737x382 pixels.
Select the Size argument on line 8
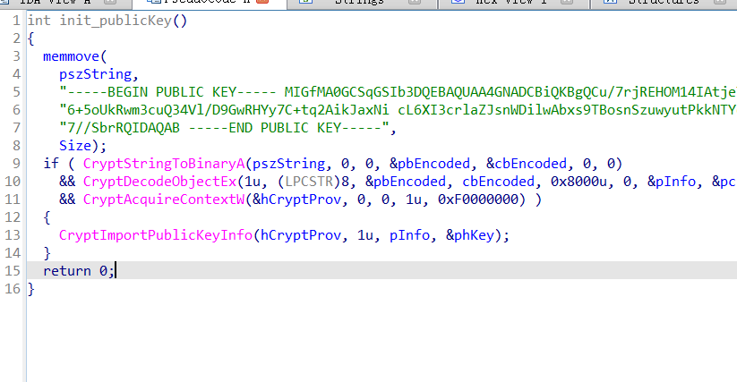(x=75, y=146)
